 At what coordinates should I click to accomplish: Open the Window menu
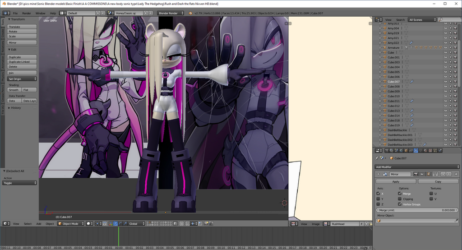pyautogui.click(x=40, y=13)
